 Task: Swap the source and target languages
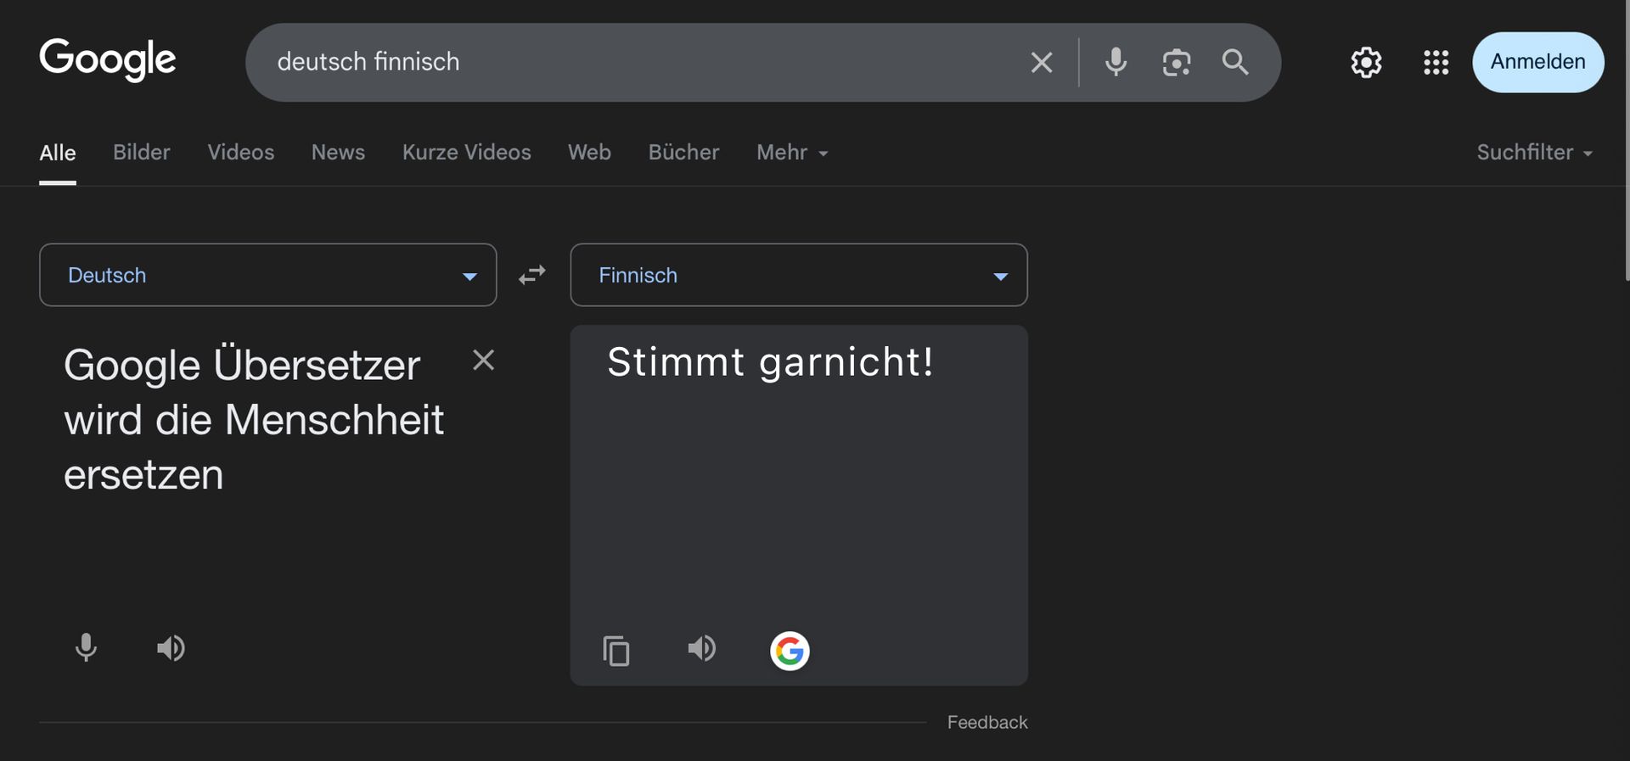532,275
